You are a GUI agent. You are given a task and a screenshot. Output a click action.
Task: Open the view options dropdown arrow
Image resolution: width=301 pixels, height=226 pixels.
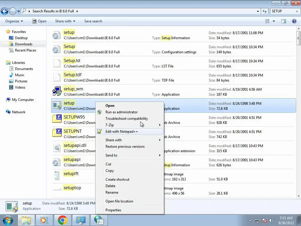coord(274,21)
